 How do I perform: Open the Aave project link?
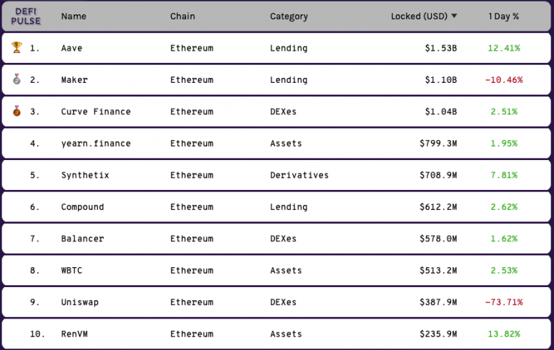tap(71, 48)
